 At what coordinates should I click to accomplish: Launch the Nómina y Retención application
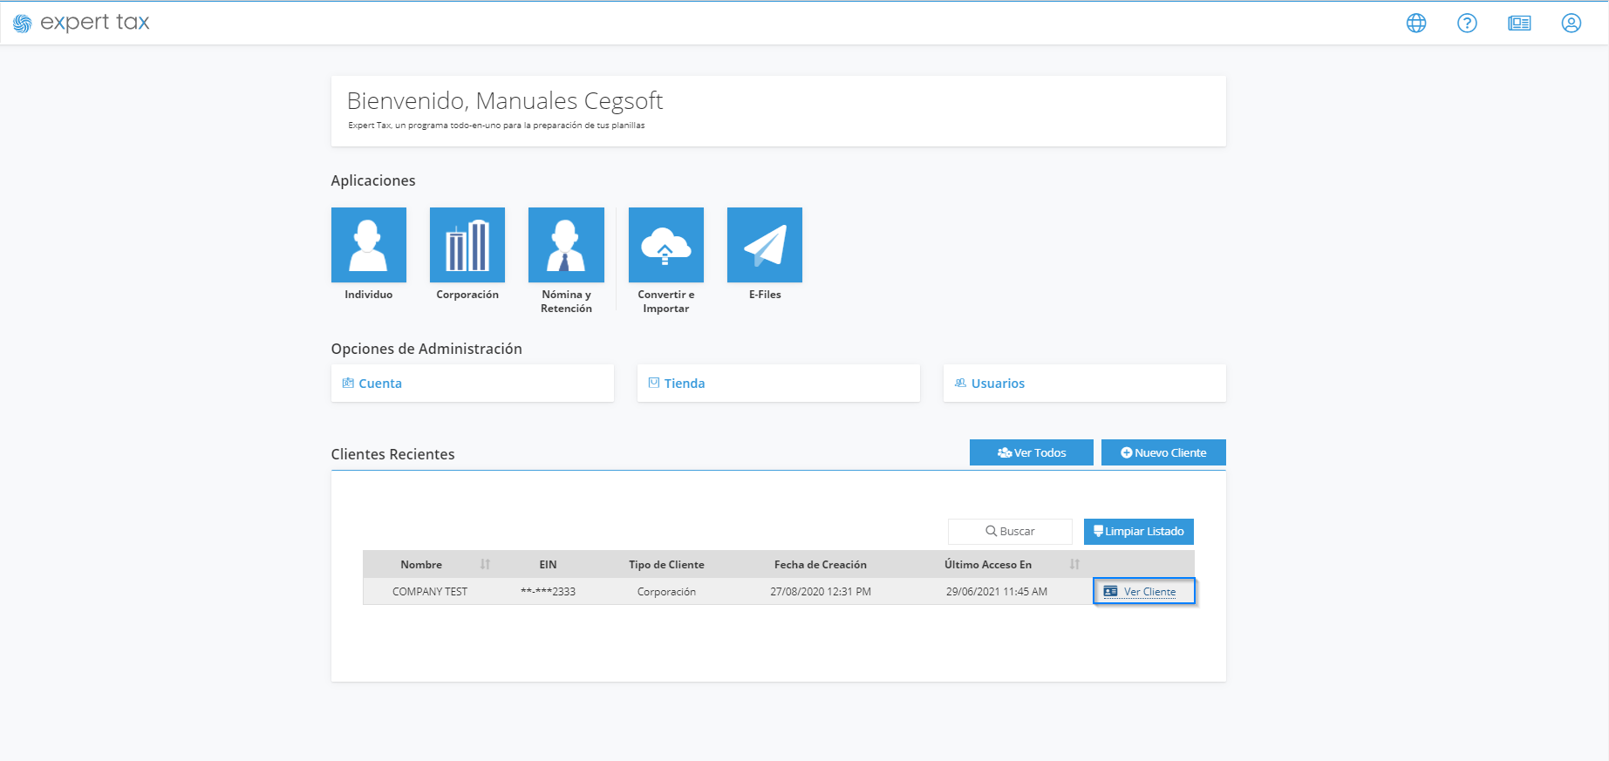[x=566, y=245]
